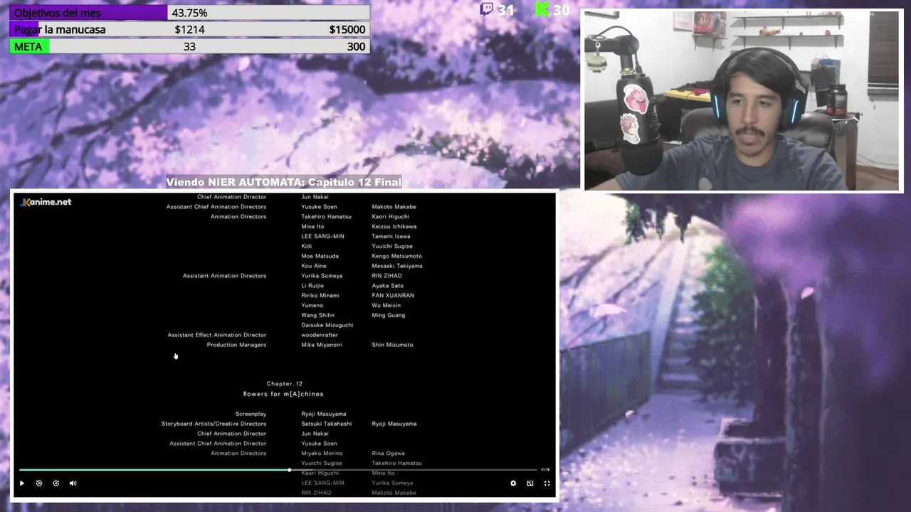Click the 'Production Managers' credit label
This screenshot has width=911, height=512.
236,345
